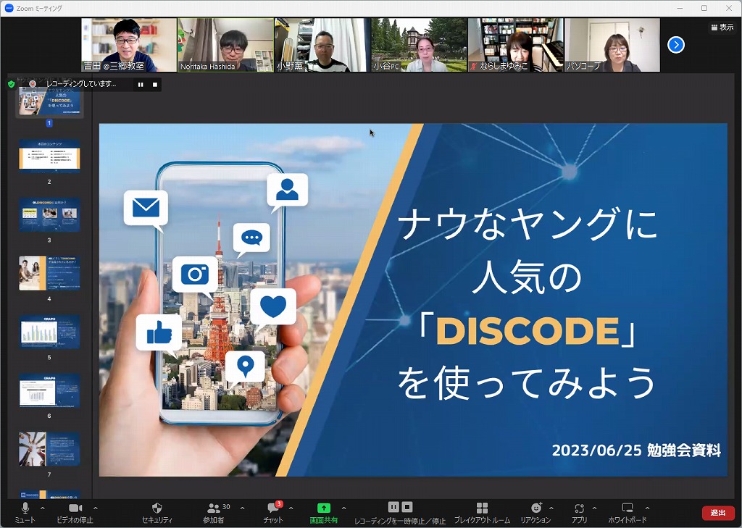Expand share options arrow next to 画面共有
The image size is (742, 528).
click(343, 508)
